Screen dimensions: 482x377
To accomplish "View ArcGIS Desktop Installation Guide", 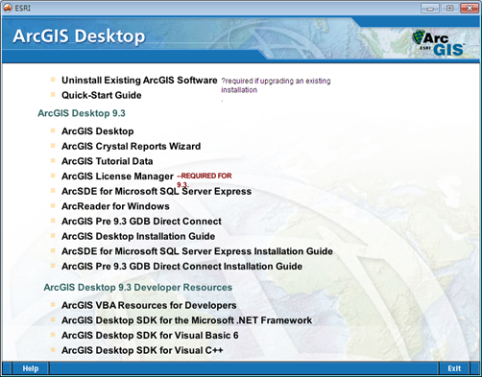I will (138, 236).
